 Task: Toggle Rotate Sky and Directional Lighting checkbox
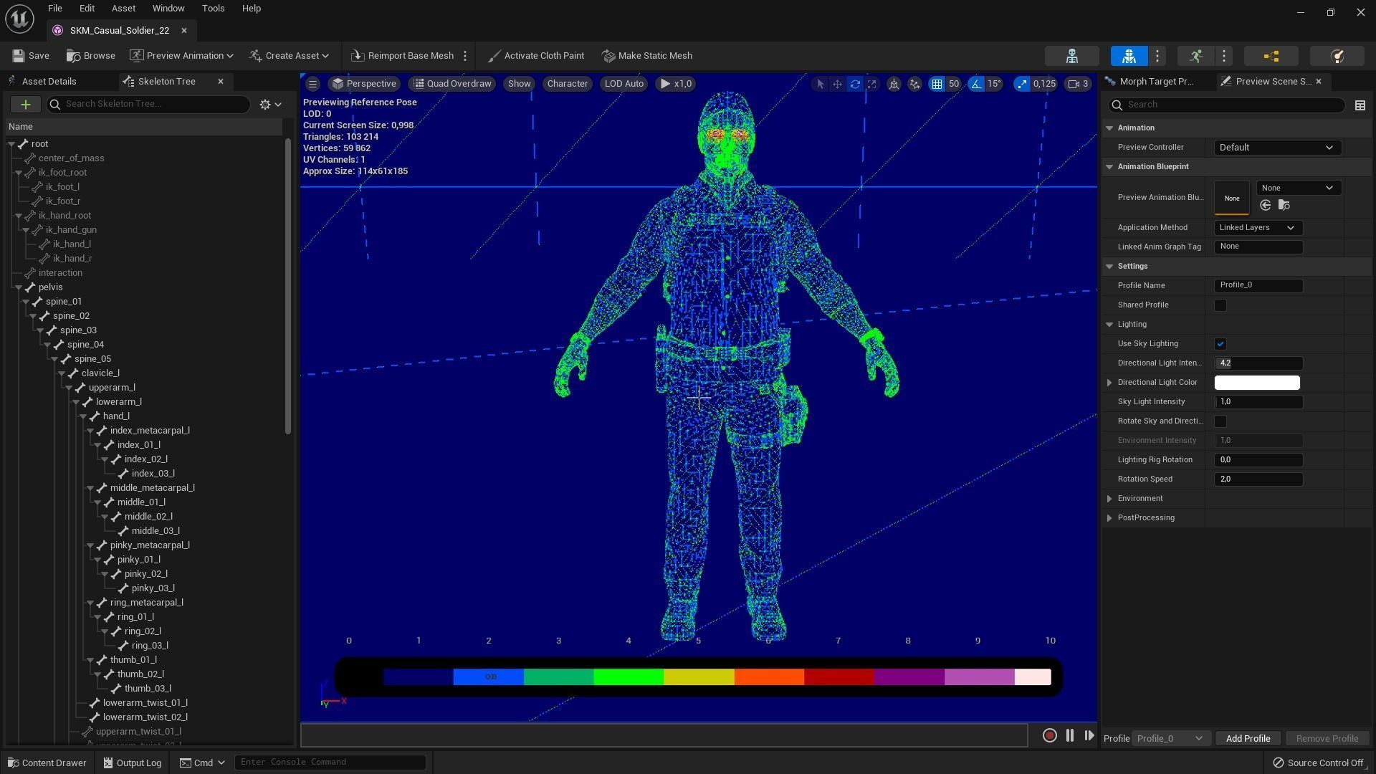coord(1220,421)
